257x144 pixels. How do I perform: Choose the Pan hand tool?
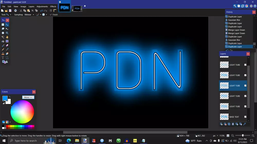coord(7,37)
